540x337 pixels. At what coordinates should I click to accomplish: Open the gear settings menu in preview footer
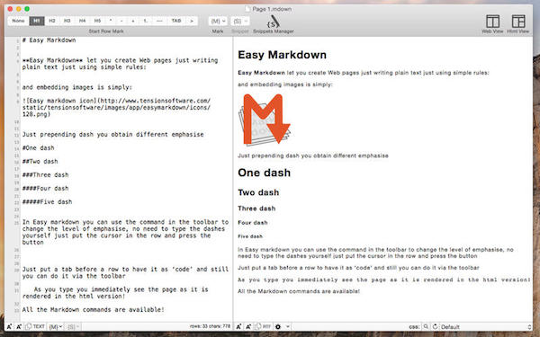point(278,327)
